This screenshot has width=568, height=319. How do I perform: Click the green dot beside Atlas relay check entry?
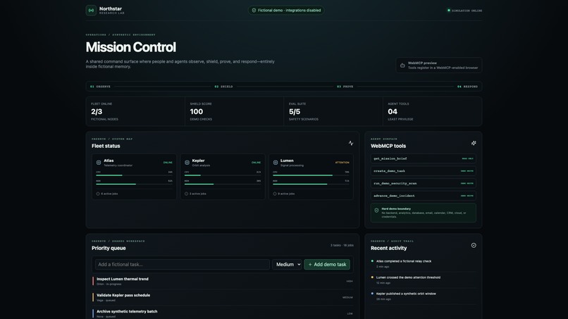pyautogui.click(x=372, y=261)
